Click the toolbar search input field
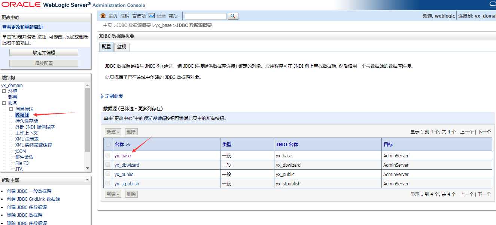The height and width of the screenshot is (225, 496). click(206, 16)
